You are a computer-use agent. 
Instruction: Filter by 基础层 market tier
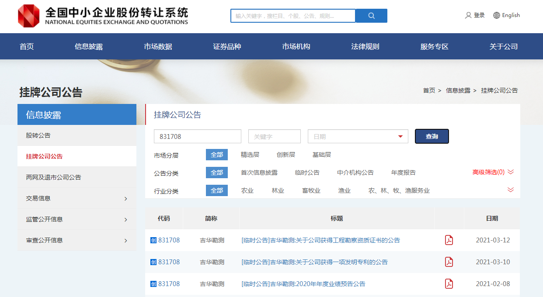[322, 155]
